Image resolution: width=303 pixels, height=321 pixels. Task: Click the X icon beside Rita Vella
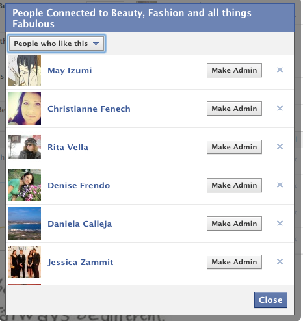(x=280, y=147)
